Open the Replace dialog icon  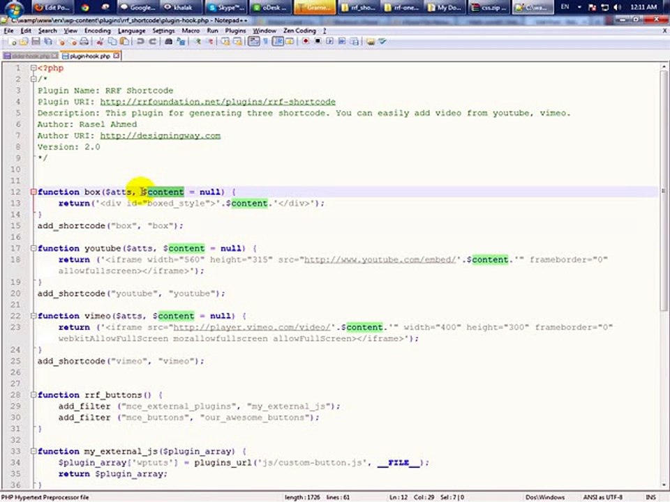click(x=181, y=41)
